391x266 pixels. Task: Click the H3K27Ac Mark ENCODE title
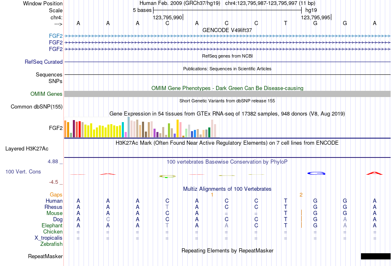pyautogui.click(x=227, y=143)
